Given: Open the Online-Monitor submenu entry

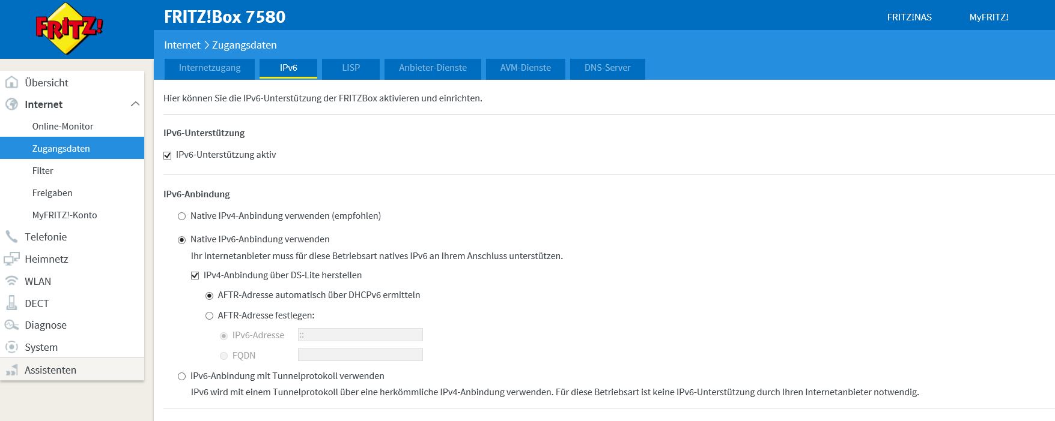Looking at the screenshot, I should point(62,127).
